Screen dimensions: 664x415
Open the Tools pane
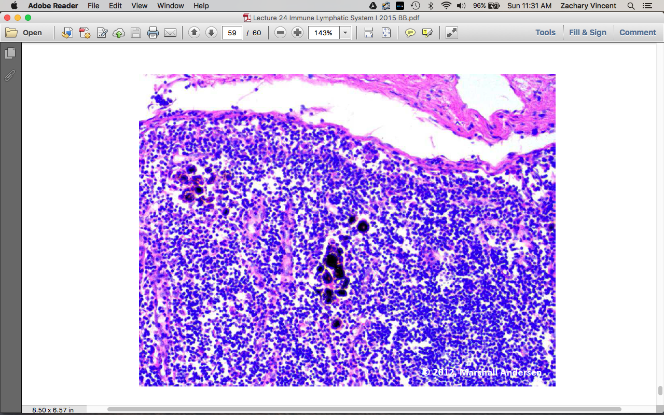[x=545, y=32]
